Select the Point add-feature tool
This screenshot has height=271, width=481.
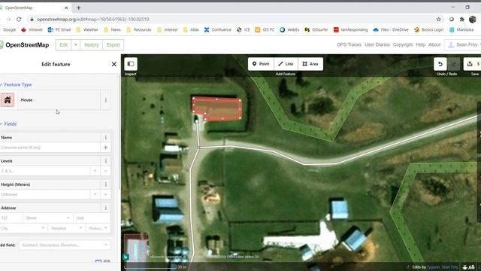coord(261,64)
